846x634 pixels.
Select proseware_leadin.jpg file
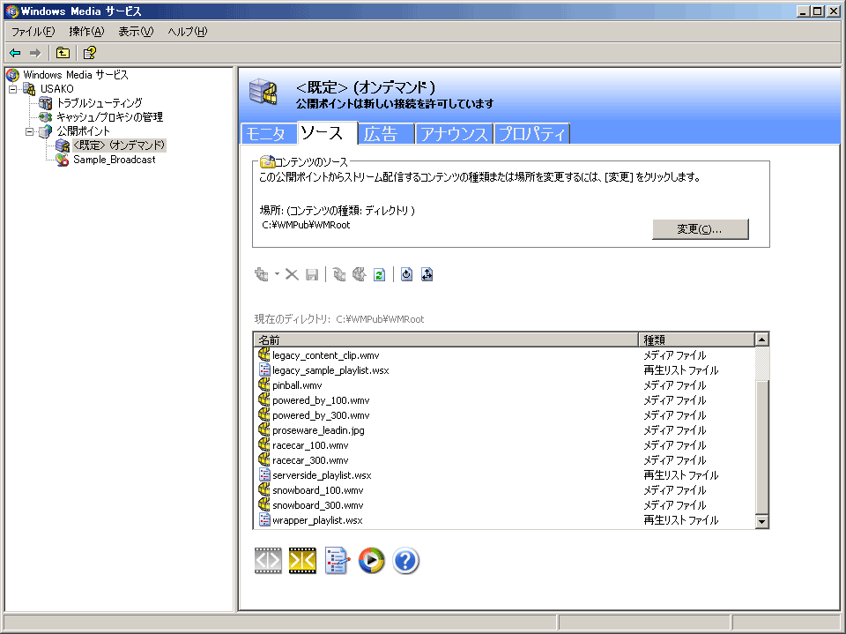[x=318, y=430]
